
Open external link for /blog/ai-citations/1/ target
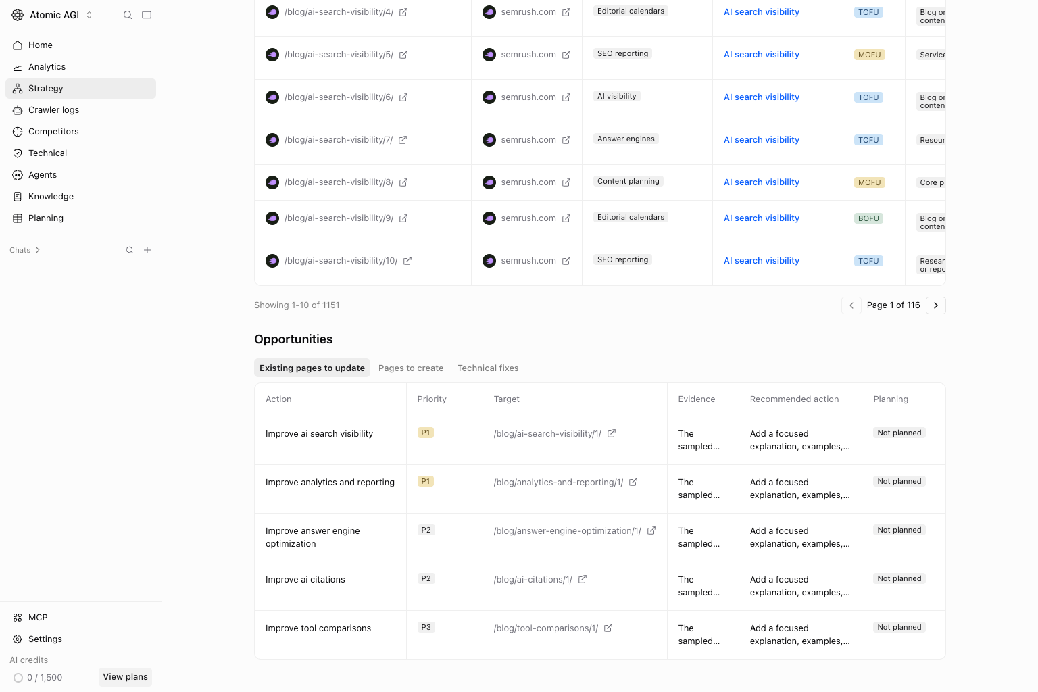click(583, 580)
